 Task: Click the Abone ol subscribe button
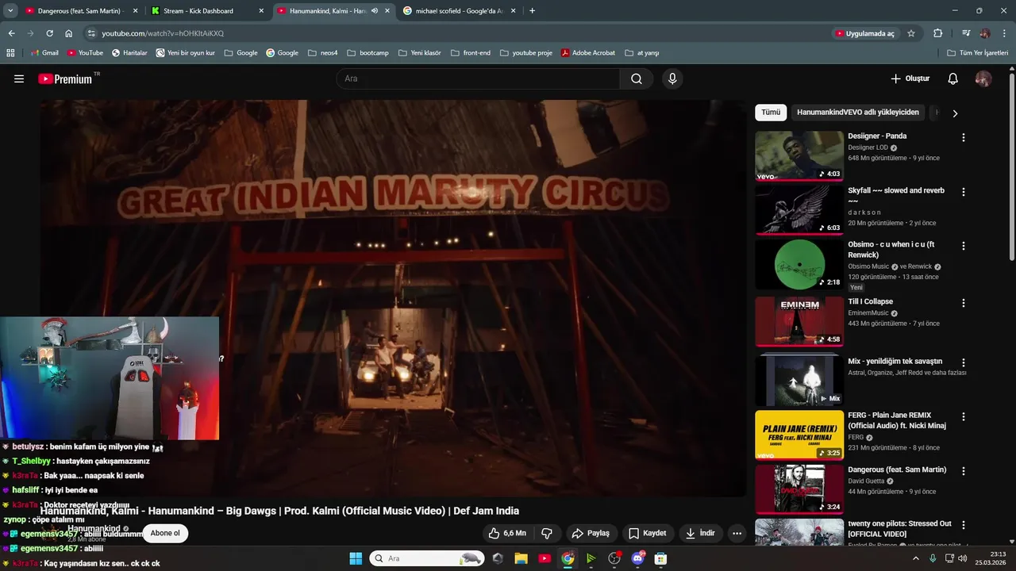pyautogui.click(x=165, y=533)
